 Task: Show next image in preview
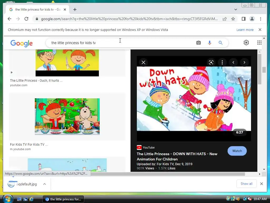244,62
